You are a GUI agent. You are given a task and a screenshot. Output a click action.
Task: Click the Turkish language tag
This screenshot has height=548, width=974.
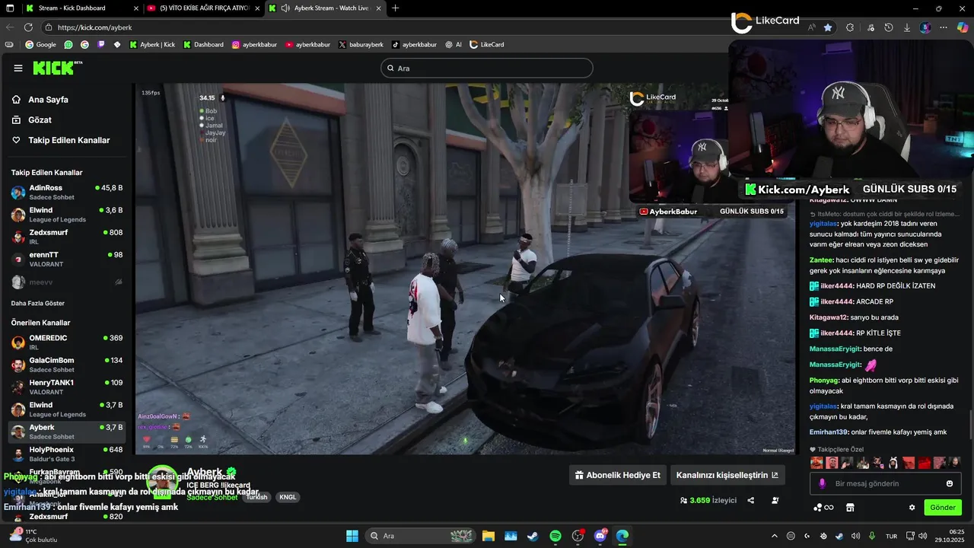(x=256, y=497)
